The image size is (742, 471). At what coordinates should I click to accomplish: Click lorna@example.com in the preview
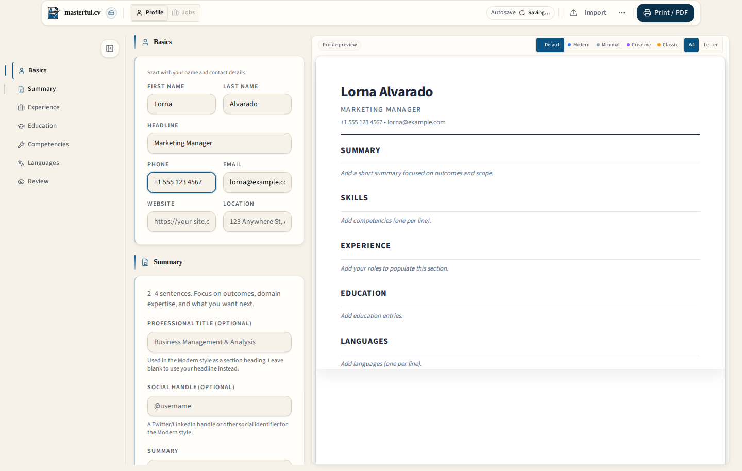click(416, 122)
